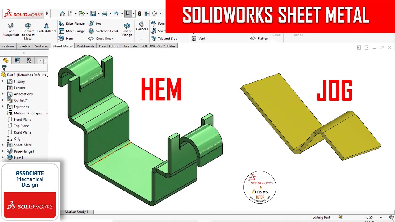Switch to the Features tab
395x222 pixels.
tap(8, 46)
